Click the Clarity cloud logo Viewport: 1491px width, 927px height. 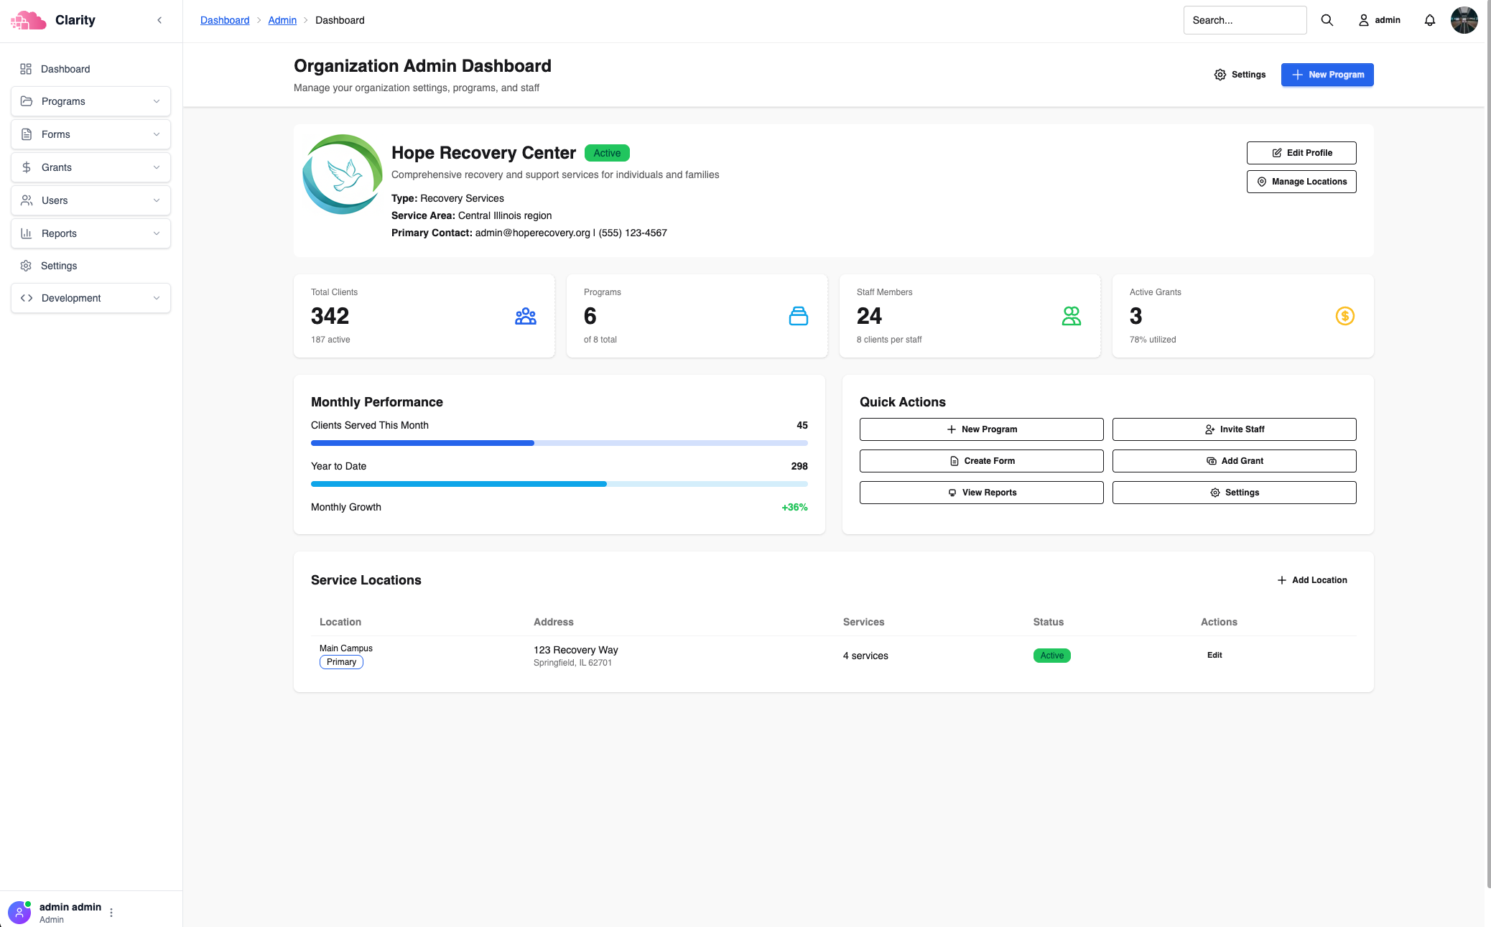pyautogui.click(x=29, y=20)
